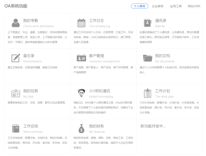Click the 'Check work attendance' subtitle
206x156 pixels.
(39, 26)
